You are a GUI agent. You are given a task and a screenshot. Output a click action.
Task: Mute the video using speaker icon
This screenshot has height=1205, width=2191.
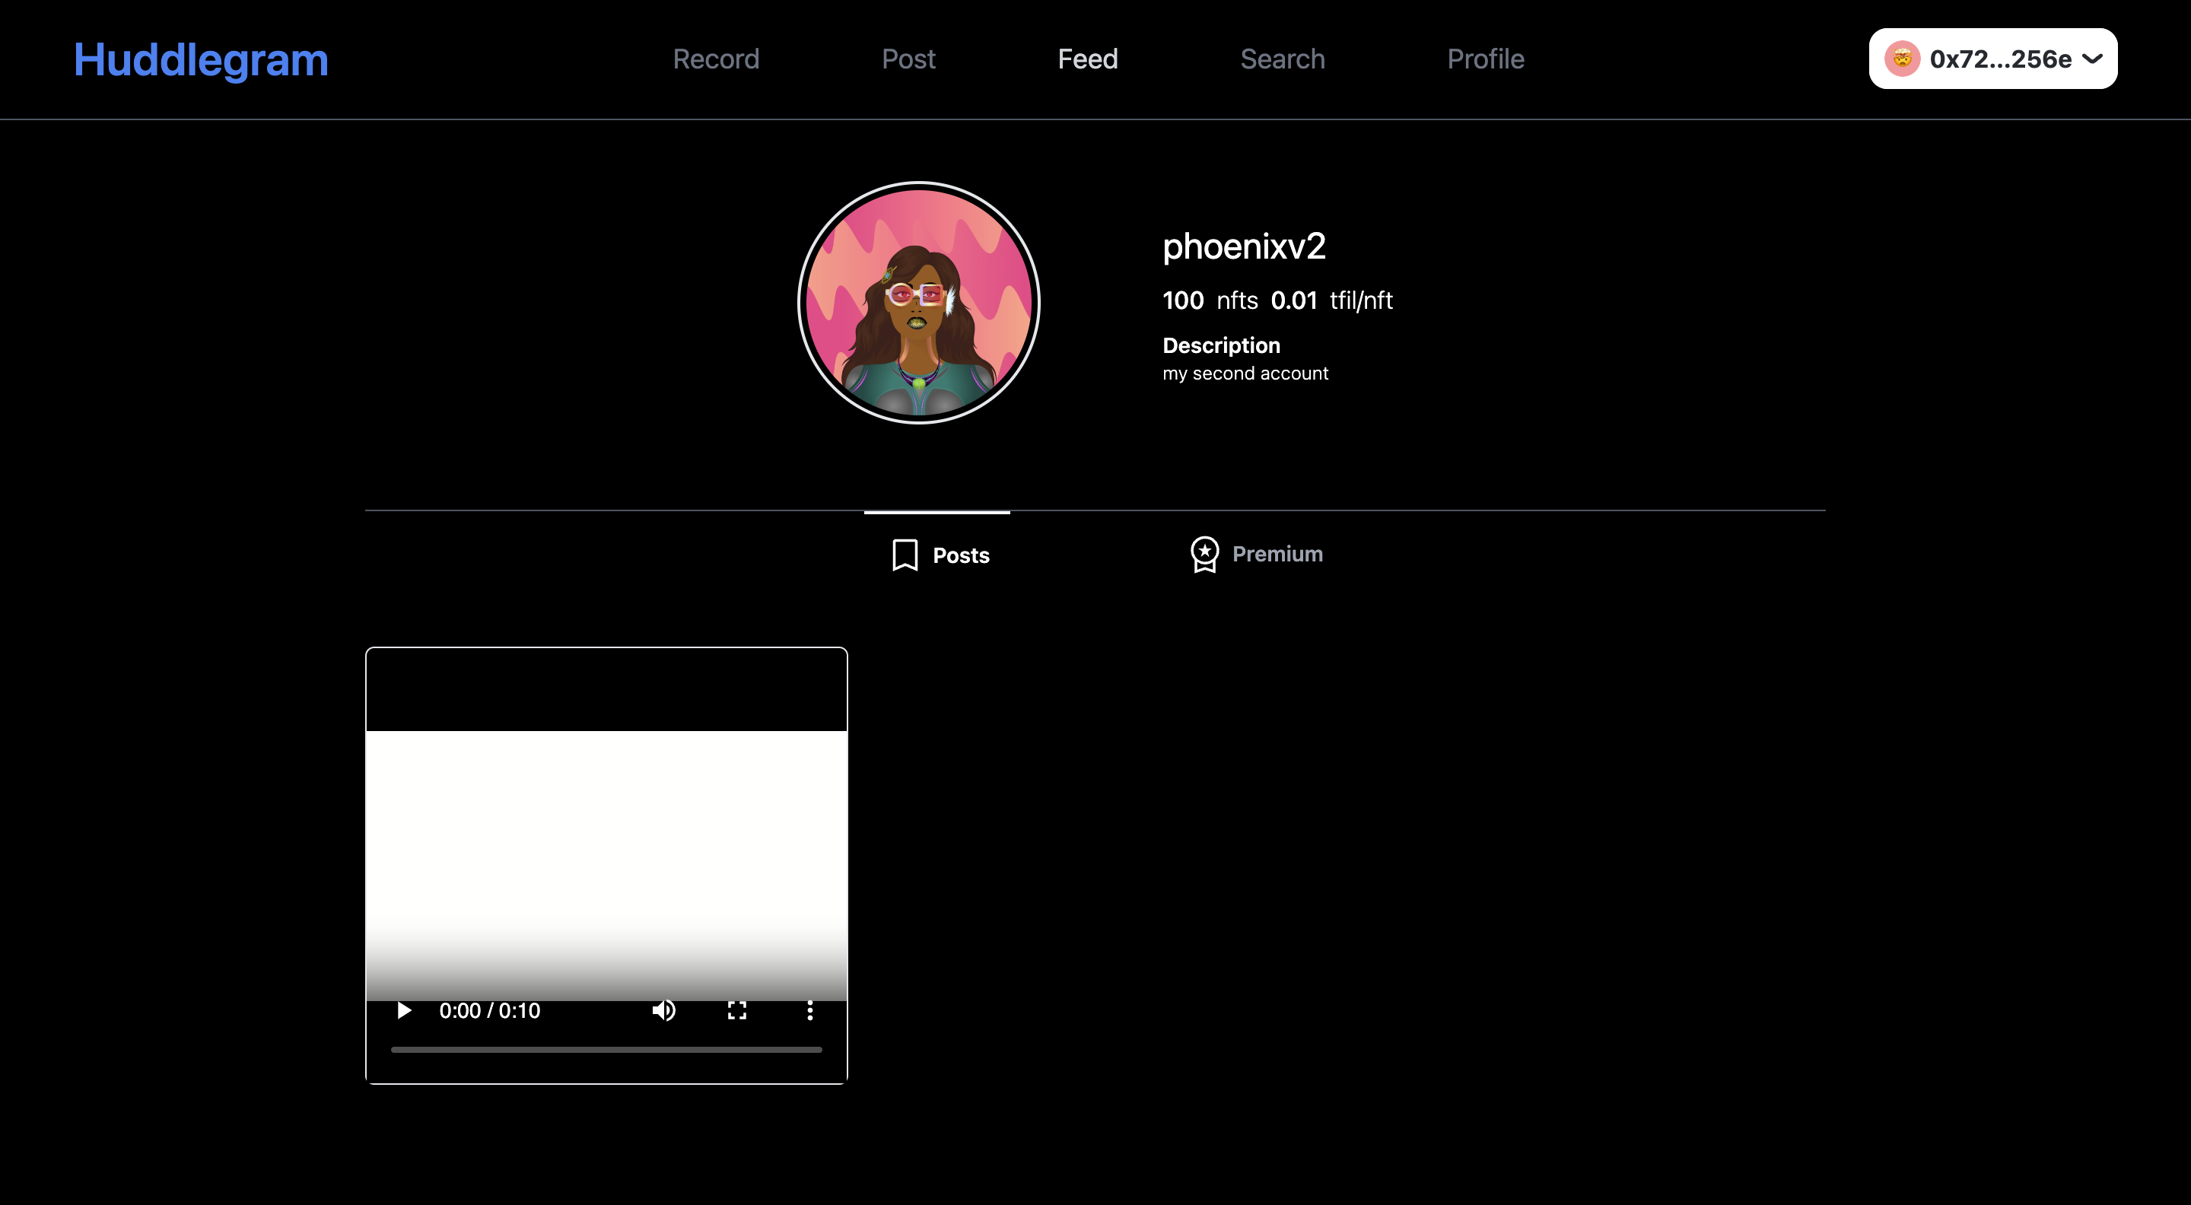click(663, 1010)
